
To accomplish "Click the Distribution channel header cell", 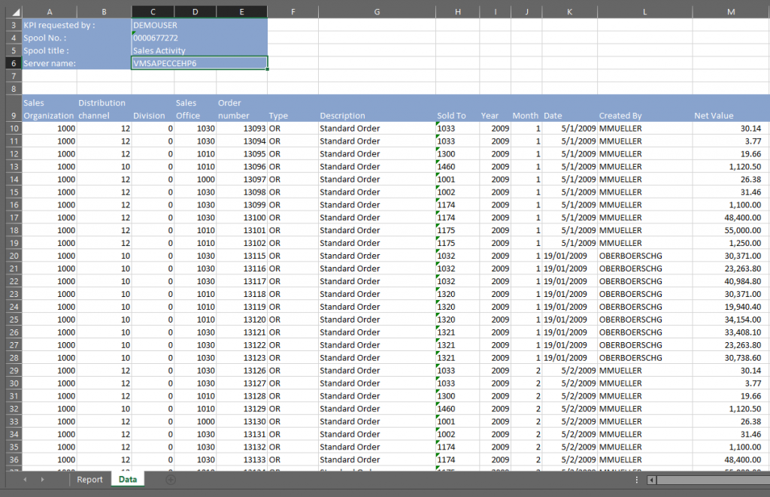I will (104, 109).
